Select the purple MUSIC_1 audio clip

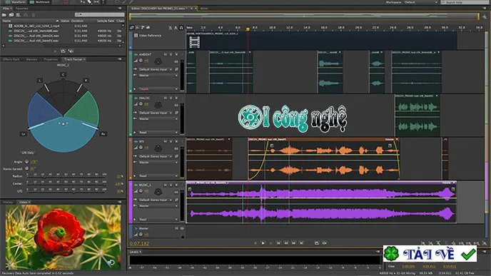click(321, 202)
